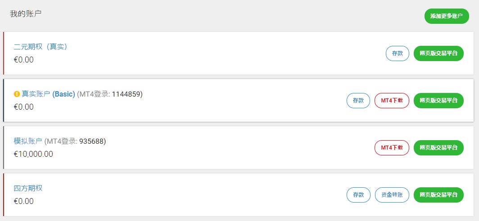Click the 添加更多账户 button
The height and width of the screenshot is (221, 479).
click(x=446, y=16)
